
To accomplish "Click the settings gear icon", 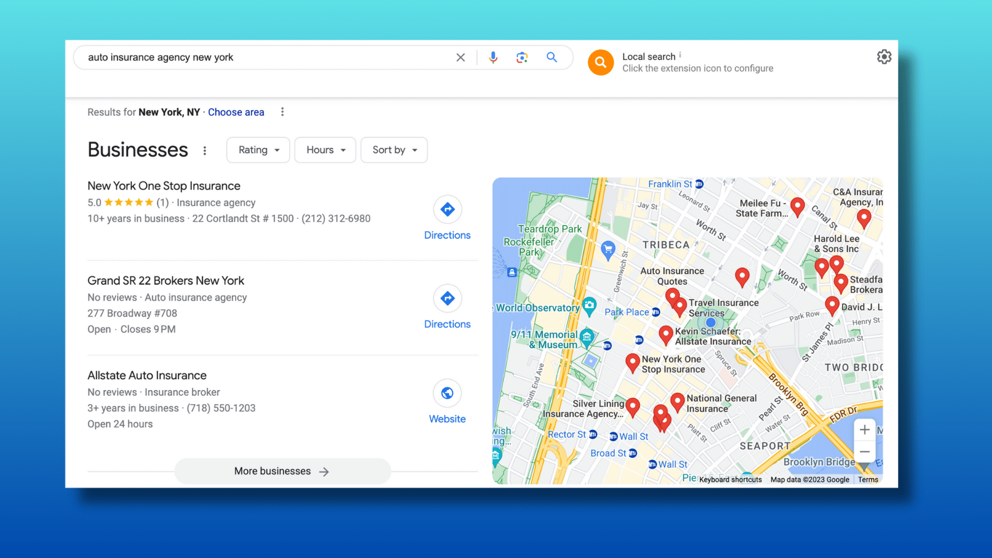I will 884,56.
